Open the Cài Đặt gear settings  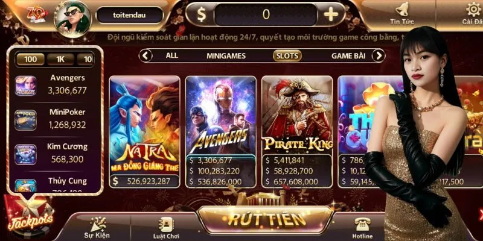point(473,9)
